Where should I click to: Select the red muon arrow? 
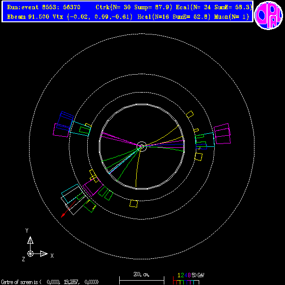tap(68, 209)
